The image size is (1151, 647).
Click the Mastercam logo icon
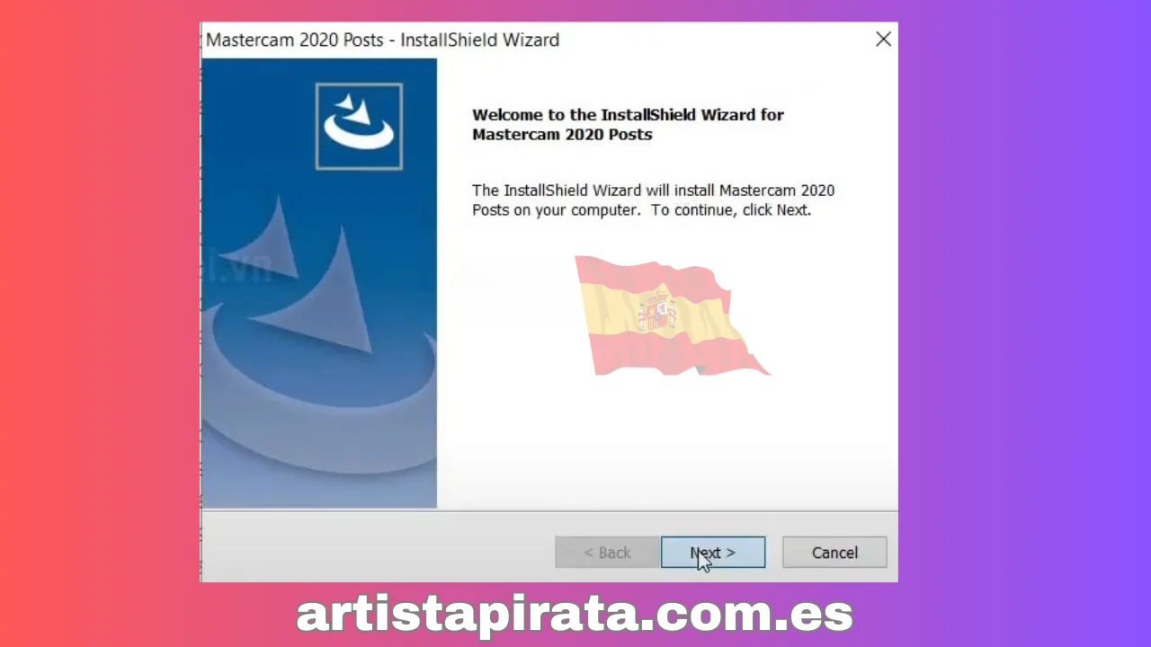pos(359,126)
